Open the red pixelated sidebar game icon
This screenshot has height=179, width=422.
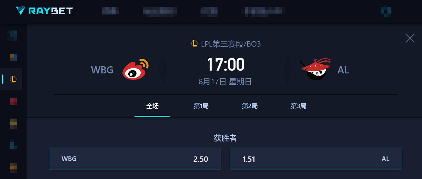pos(14,102)
